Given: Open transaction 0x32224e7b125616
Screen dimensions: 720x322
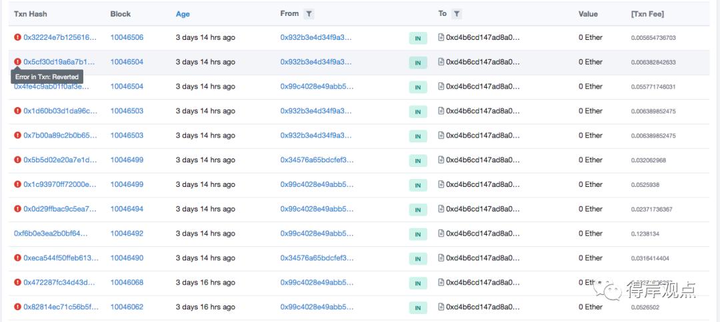Looking at the screenshot, I should click(x=61, y=37).
